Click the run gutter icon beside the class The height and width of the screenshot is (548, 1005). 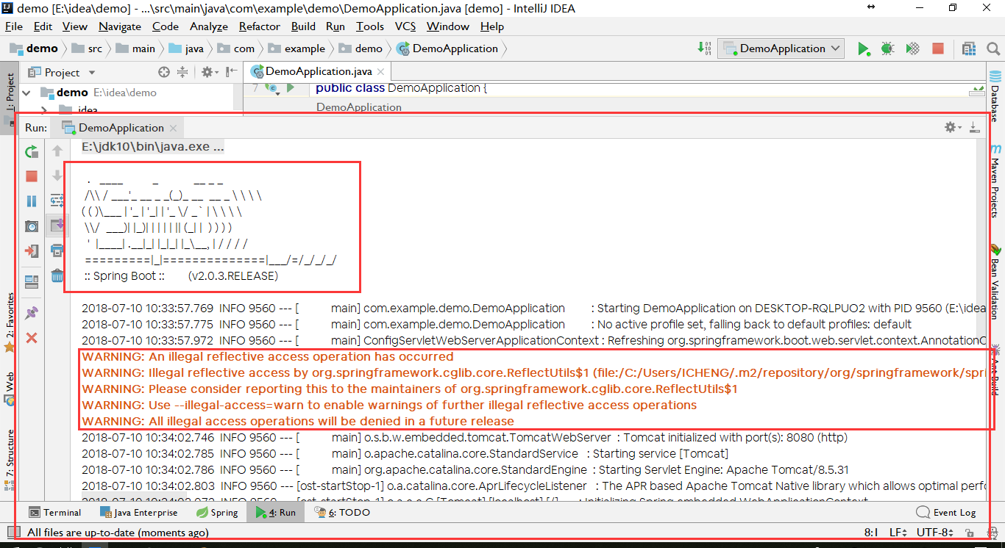click(x=291, y=88)
